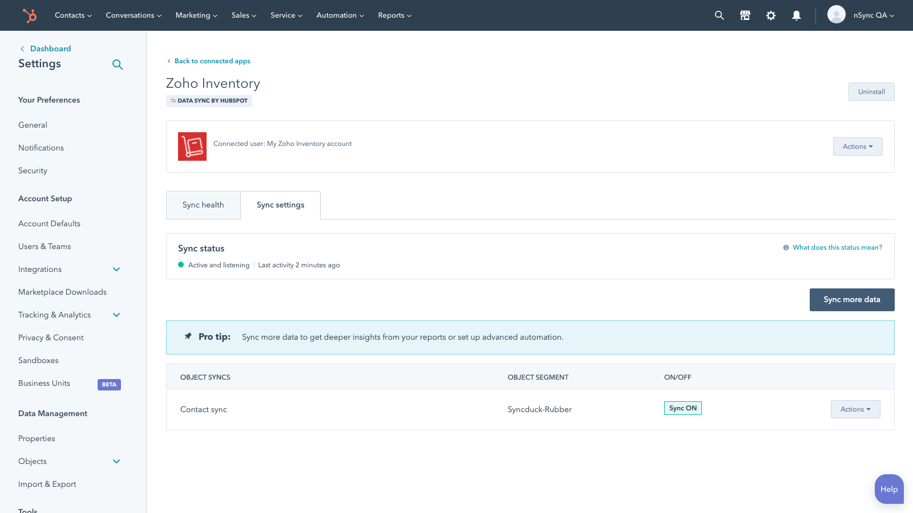Open the Help button
This screenshot has height=513, width=913.
click(888, 489)
